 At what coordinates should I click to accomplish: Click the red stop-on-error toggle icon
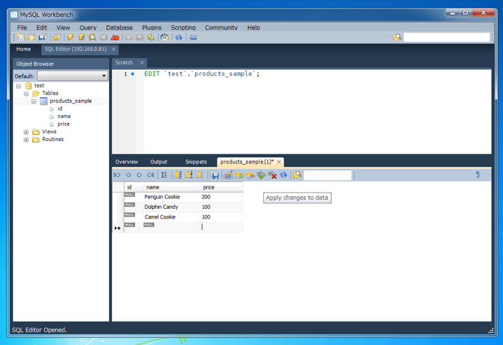point(115,38)
